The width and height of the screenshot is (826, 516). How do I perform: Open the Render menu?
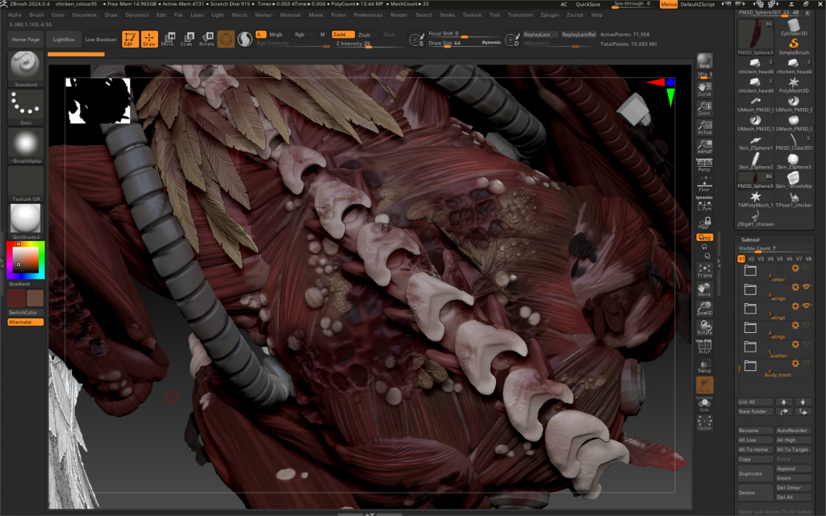(398, 15)
